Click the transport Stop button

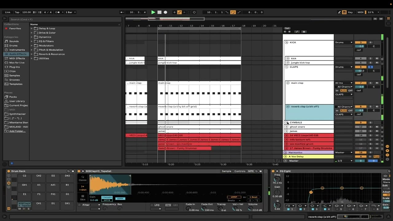point(159,12)
